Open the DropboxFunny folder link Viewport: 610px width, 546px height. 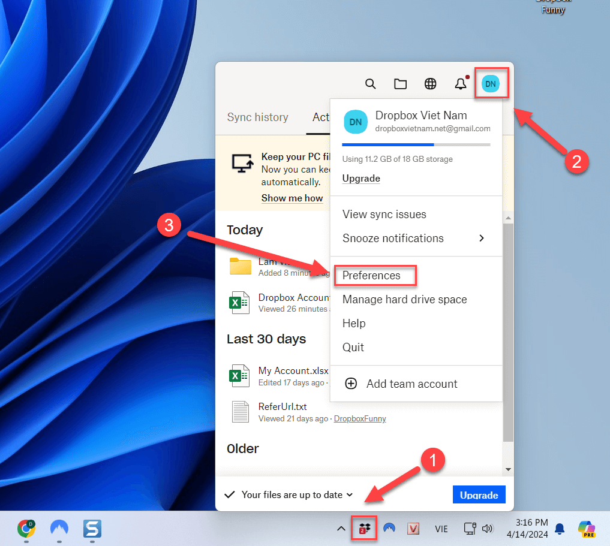point(360,418)
